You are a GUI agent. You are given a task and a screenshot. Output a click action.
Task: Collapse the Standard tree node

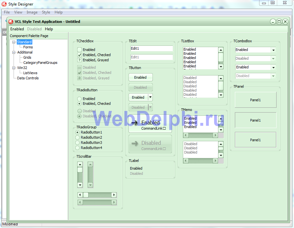tap(14, 42)
